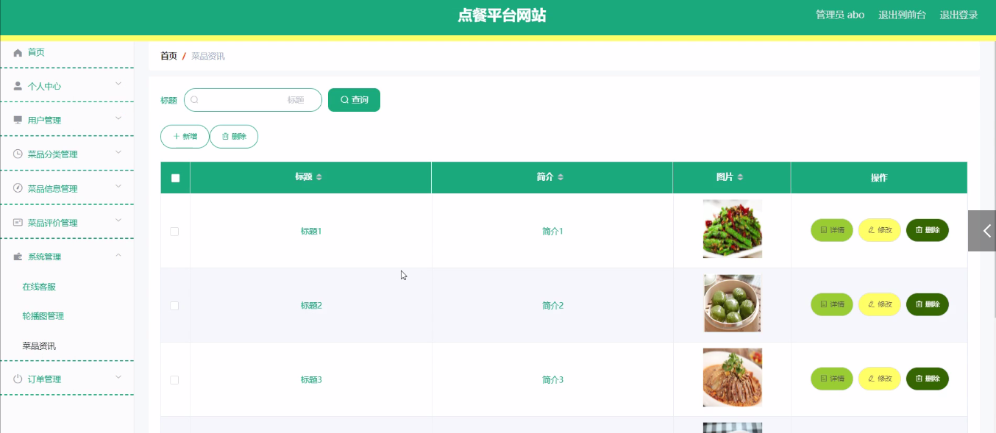Click the sort arrows beside 标题 header
This screenshot has width=996, height=433.
point(319,177)
